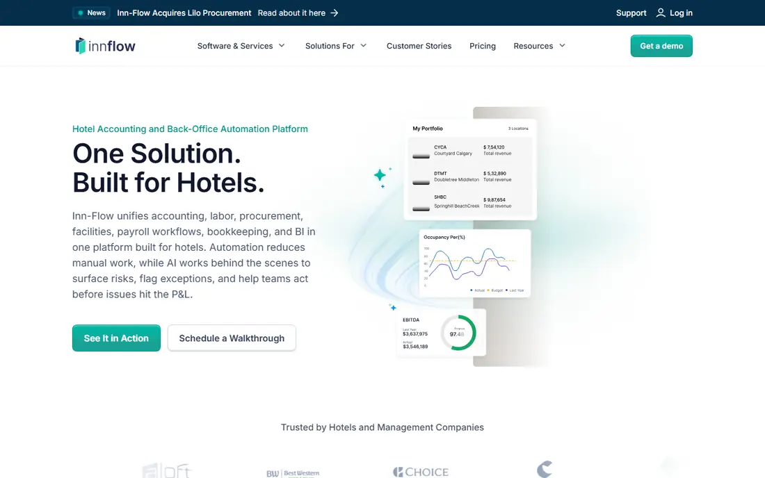Click Inn-Flow Acquires Lilo Procurement headline
The width and height of the screenshot is (765, 478).
point(184,13)
